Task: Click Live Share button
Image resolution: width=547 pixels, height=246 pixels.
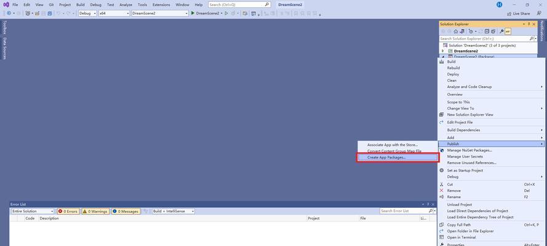Action: tap(519, 14)
